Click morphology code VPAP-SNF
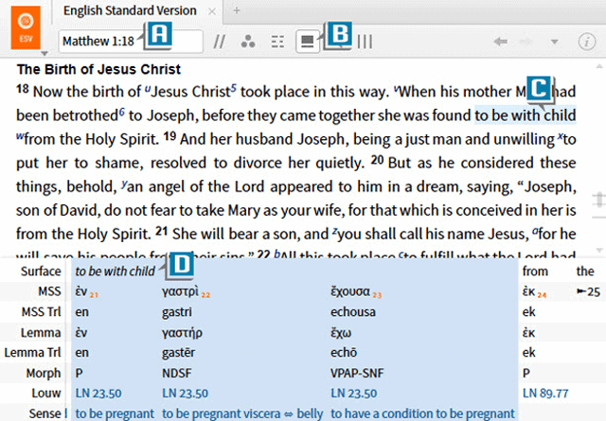This screenshot has height=421, width=606. [357, 373]
